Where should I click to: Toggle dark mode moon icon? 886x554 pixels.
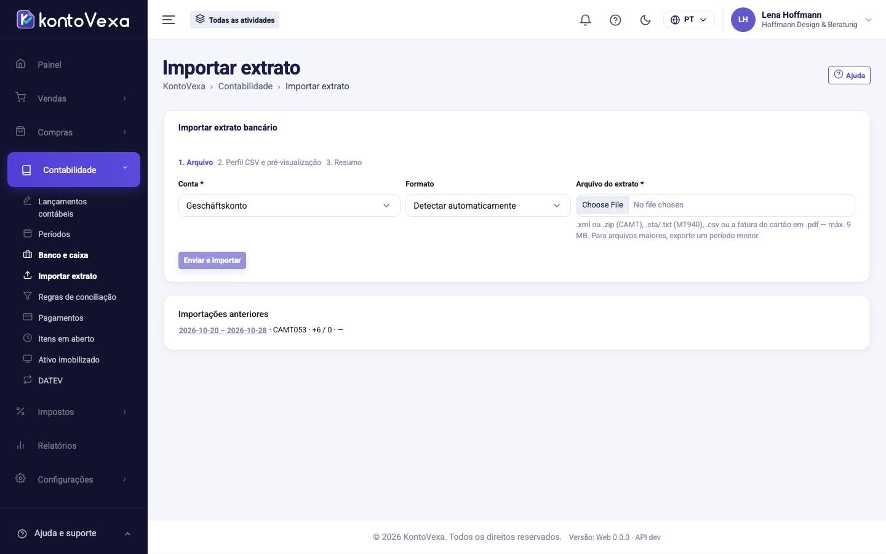pyautogui.click(x=645, y=20)
